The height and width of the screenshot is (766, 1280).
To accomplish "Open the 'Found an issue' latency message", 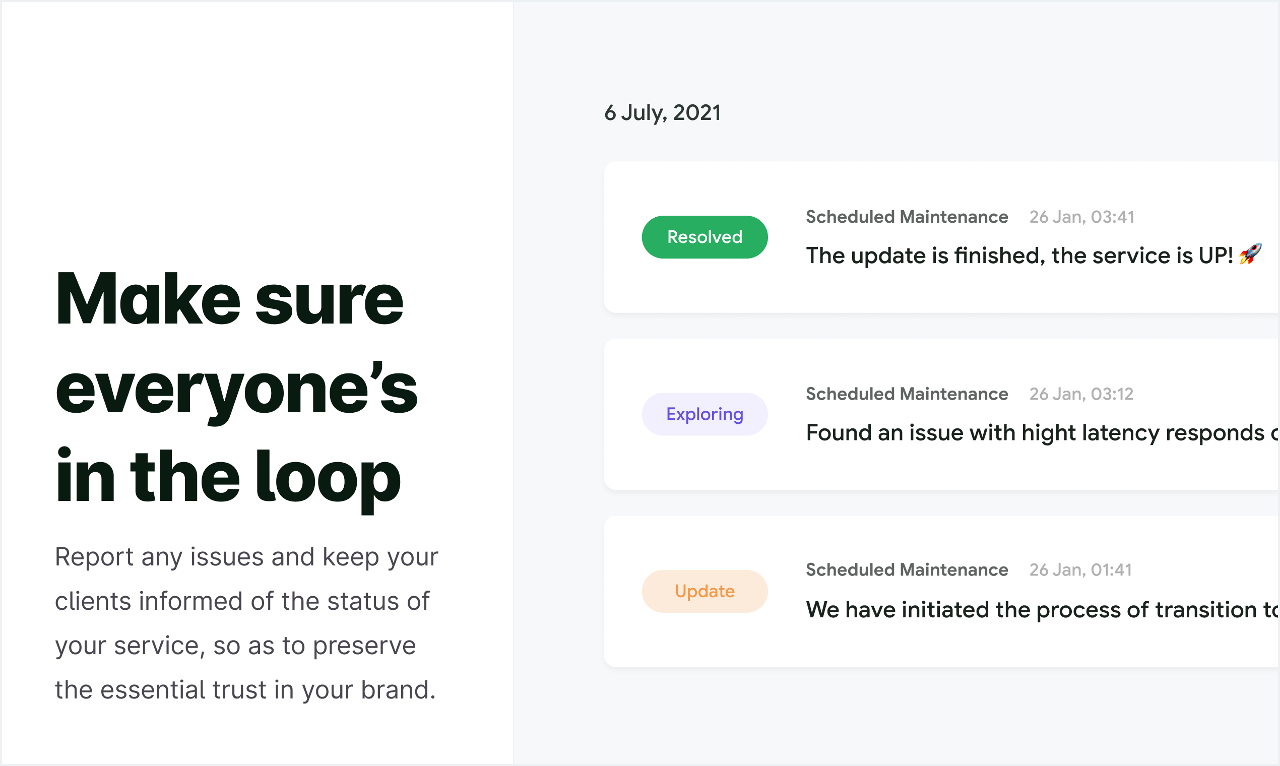I will point(1043,432).
